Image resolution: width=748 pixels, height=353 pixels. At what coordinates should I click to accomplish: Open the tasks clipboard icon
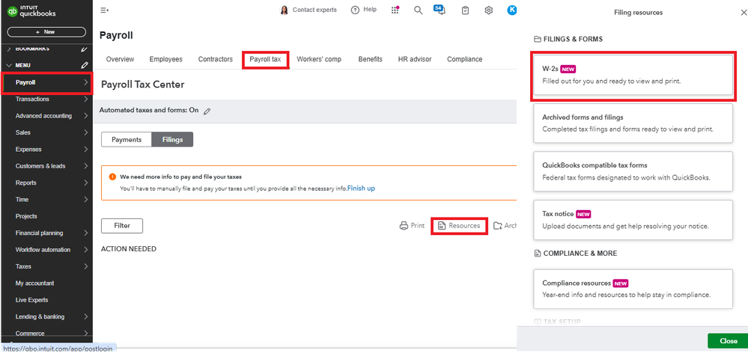pos(465,10)
